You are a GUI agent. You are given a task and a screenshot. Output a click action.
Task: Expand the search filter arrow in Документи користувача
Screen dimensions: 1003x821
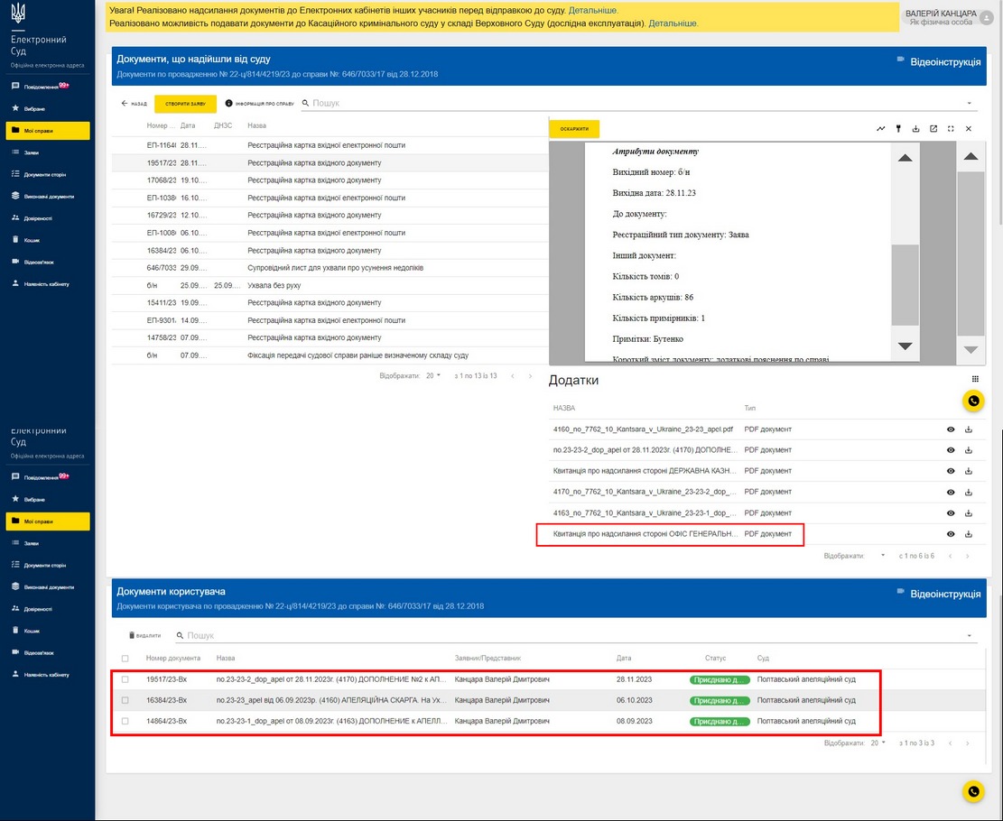point(969,635)
